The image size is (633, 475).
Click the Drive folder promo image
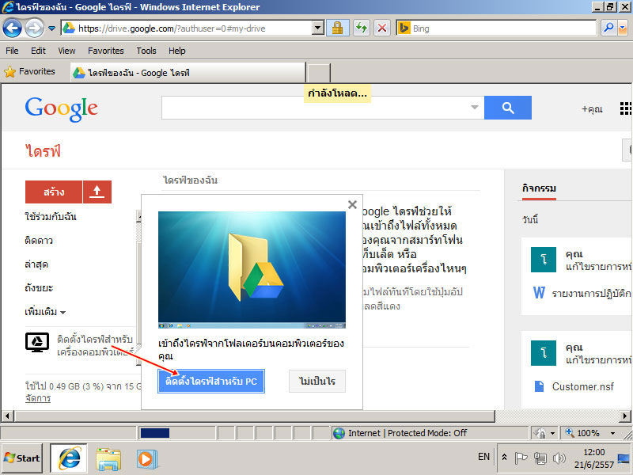pos(252,270)
